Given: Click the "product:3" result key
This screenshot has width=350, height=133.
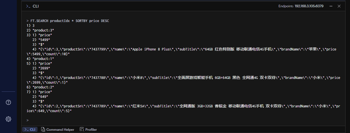Looking at the screenshot, I should coord(43,30).
